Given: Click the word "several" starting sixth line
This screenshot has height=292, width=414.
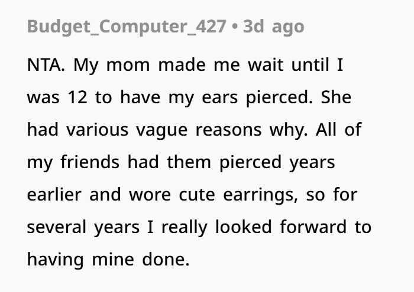Looking at the screenshot, I should [x=57, y=227].
